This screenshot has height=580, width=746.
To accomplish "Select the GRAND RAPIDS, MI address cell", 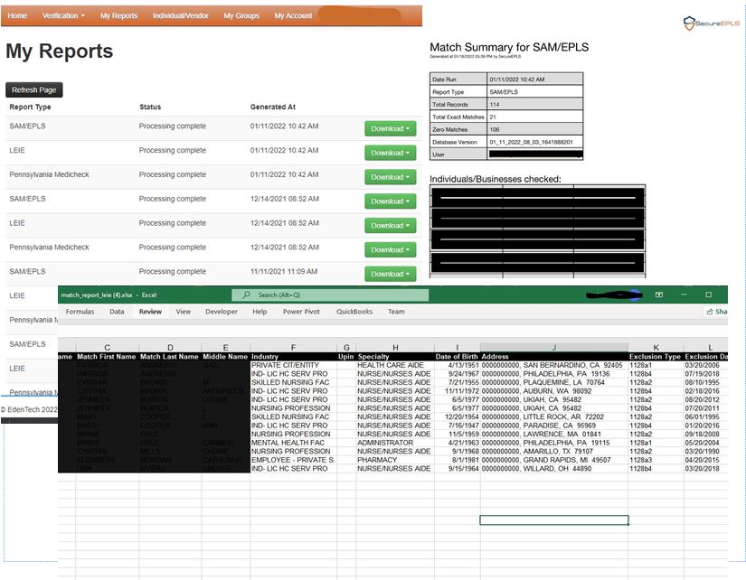I will click(554, 460).
